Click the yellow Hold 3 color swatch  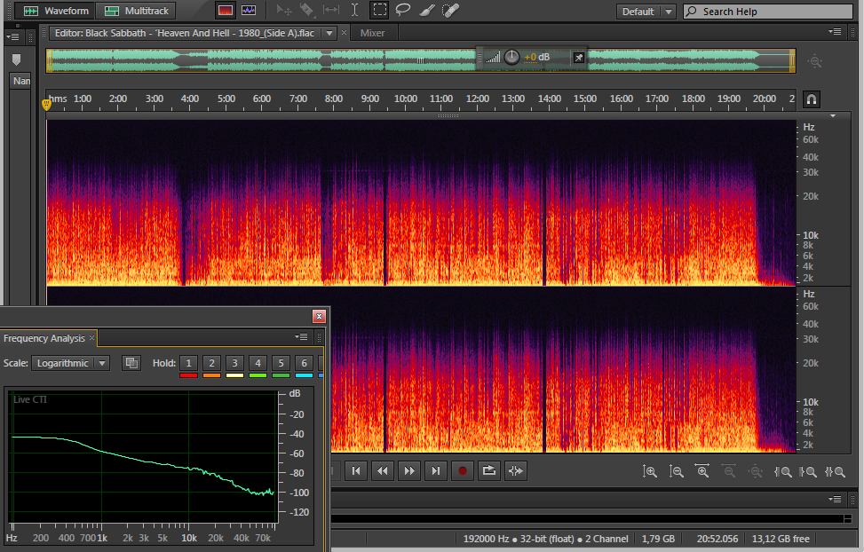click(x=234, y=375)
